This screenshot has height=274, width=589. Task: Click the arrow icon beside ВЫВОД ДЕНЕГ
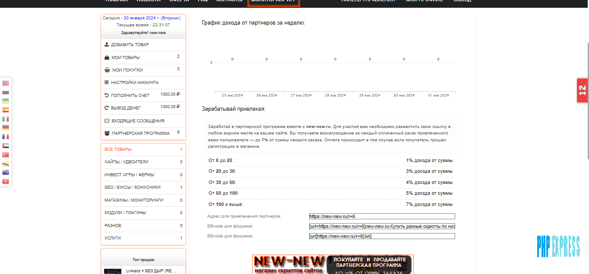point(107,108)
